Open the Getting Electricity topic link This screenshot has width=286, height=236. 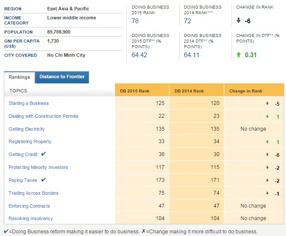(x=27, y=129)
